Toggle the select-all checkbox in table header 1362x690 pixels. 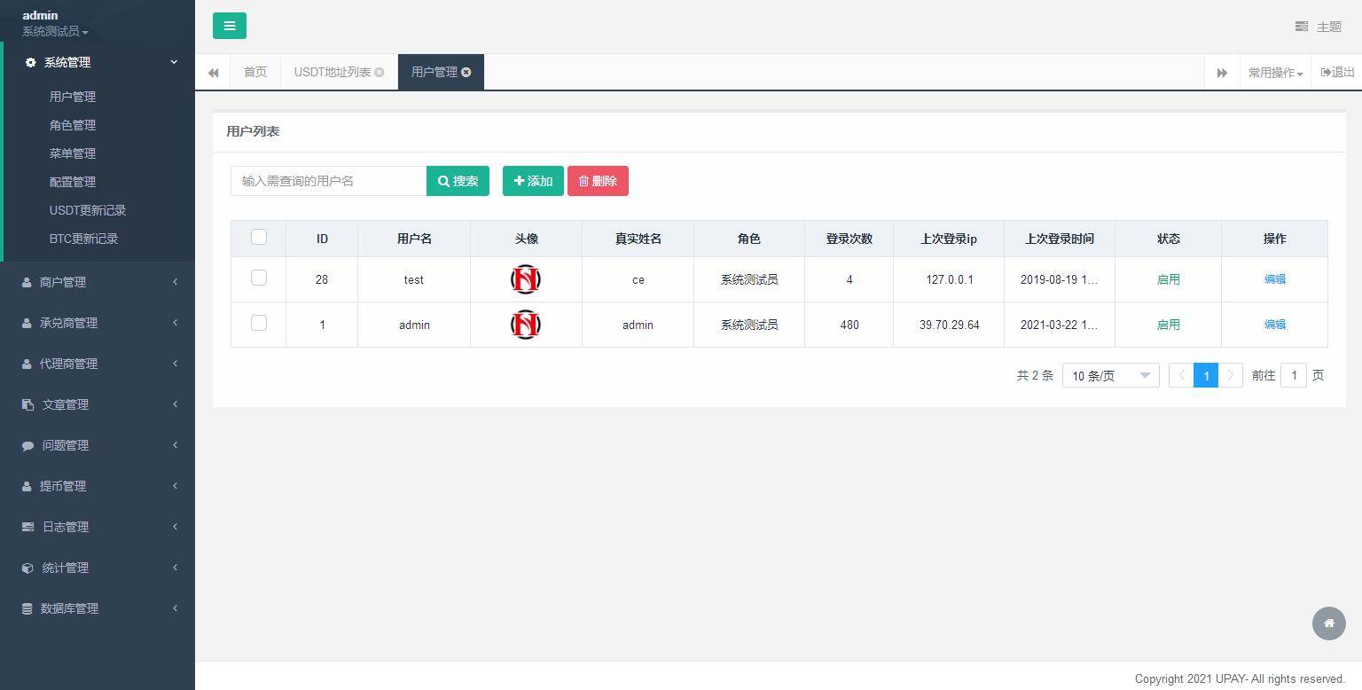(x=258, y=237)
